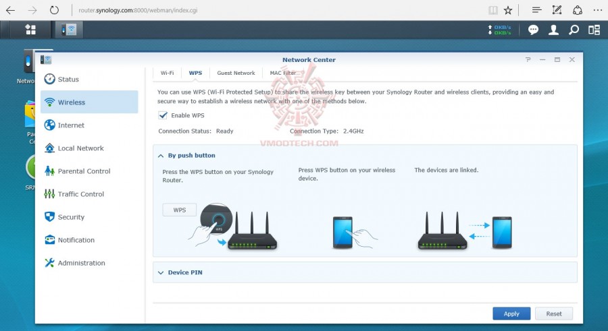Open browser web note pen icon
The width and height of the screenshot is (608, 331).
click(557, 10)
